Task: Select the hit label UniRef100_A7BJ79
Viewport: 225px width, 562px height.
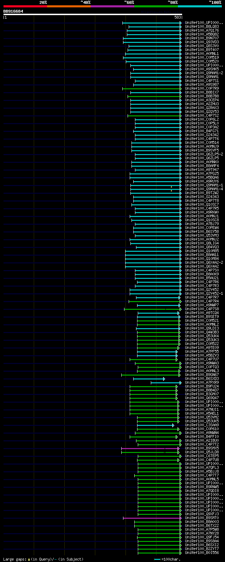Action: (202, 224)
